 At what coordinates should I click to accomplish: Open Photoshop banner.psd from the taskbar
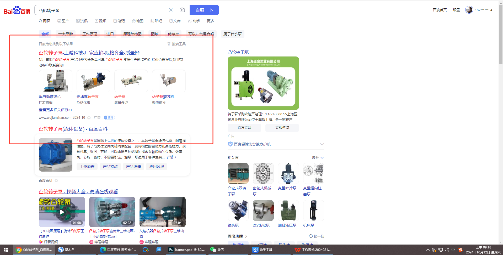tap(186, 250)
